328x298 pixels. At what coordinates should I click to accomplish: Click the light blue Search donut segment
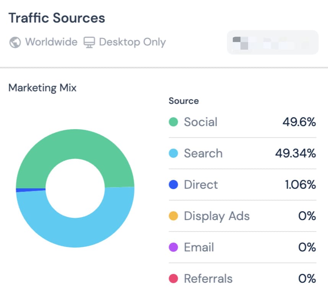click(75, 232)
